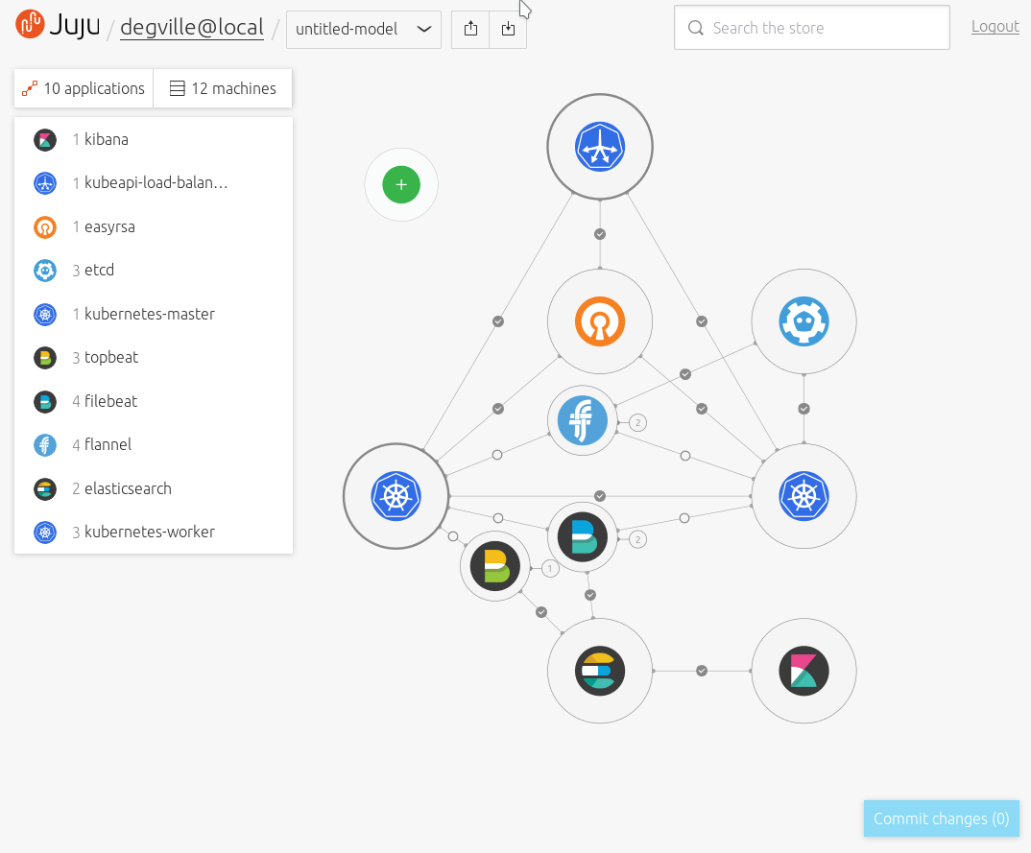
Task: Select the kubeapi-load-balancer node on the canvas
Action: pos(600,147)
